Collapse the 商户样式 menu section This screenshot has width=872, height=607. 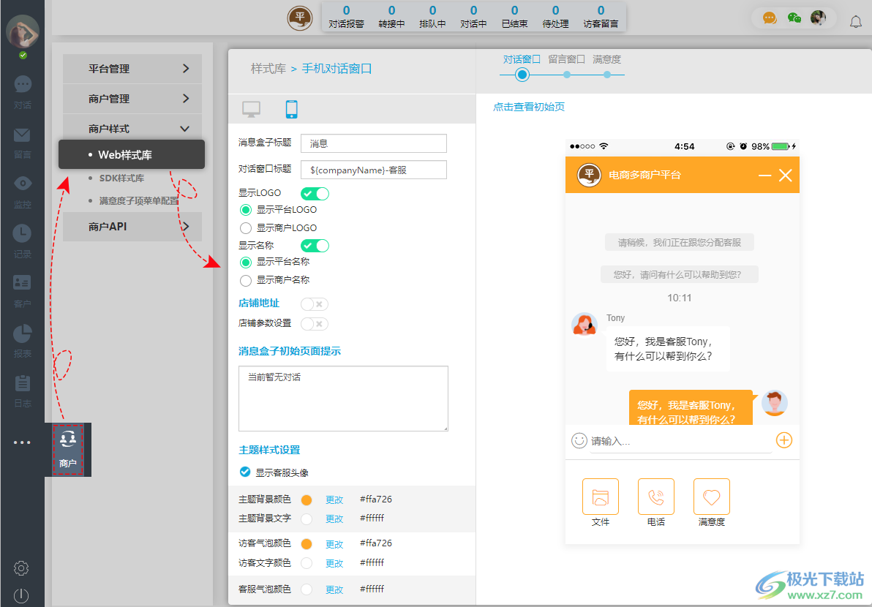132,129
